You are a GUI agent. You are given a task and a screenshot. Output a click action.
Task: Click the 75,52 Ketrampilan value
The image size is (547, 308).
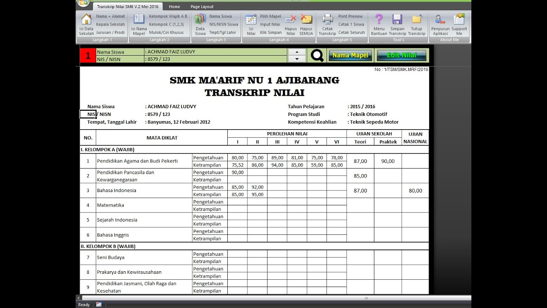pyautogui.click(x=237, y=165)
